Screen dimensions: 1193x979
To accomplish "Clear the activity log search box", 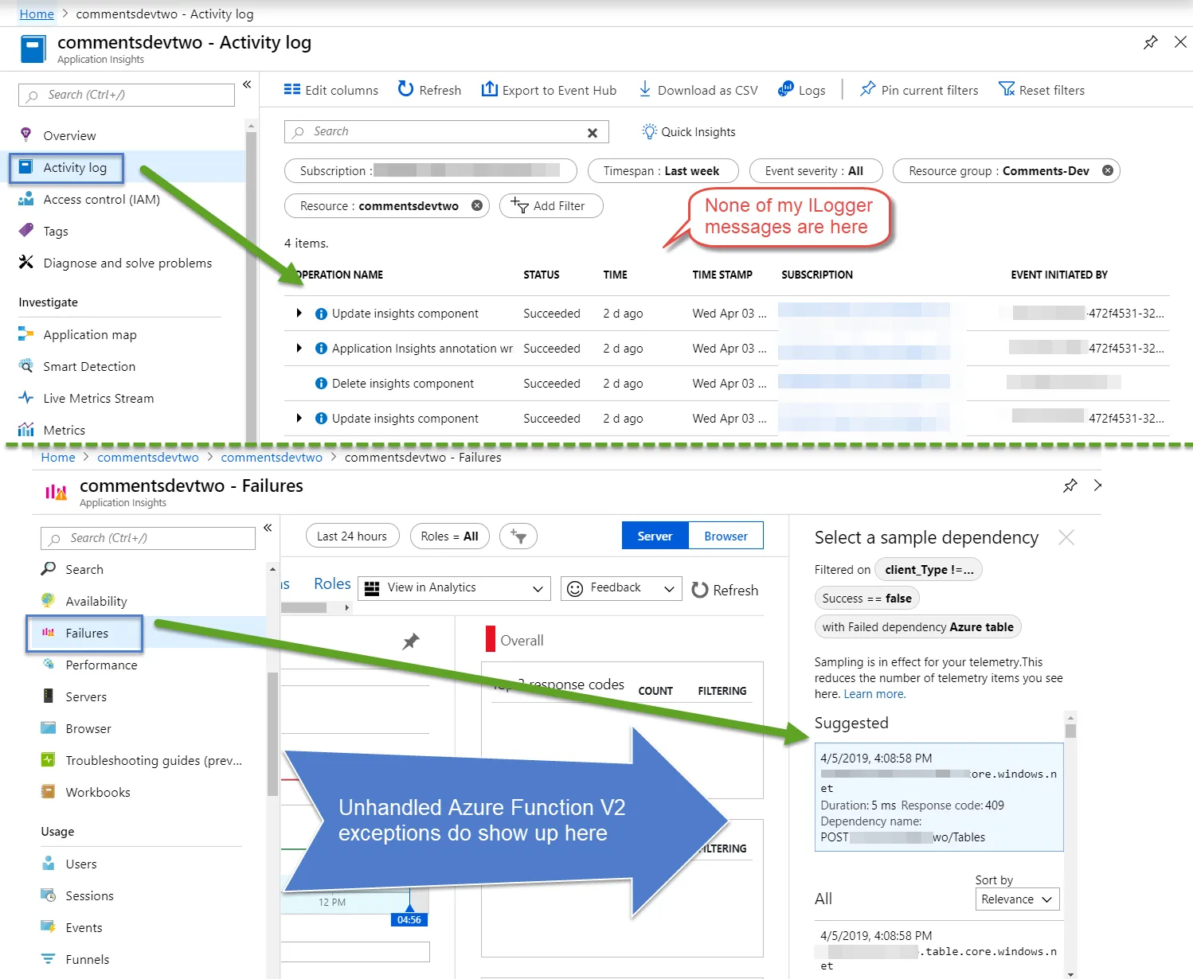I will [x=593, y=133].
